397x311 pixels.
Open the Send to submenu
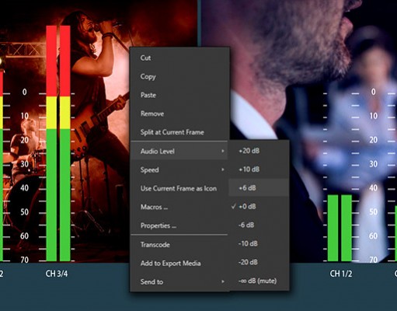tap(179, 281)
